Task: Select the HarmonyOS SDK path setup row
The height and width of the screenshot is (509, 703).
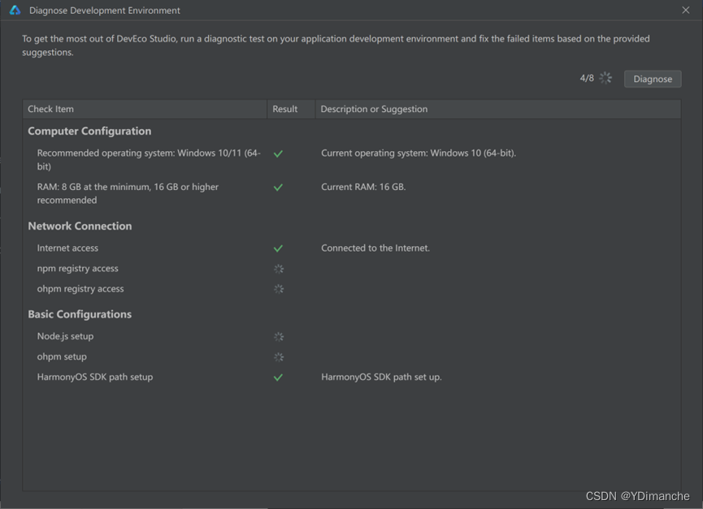Action: click(x=351, y=377)
